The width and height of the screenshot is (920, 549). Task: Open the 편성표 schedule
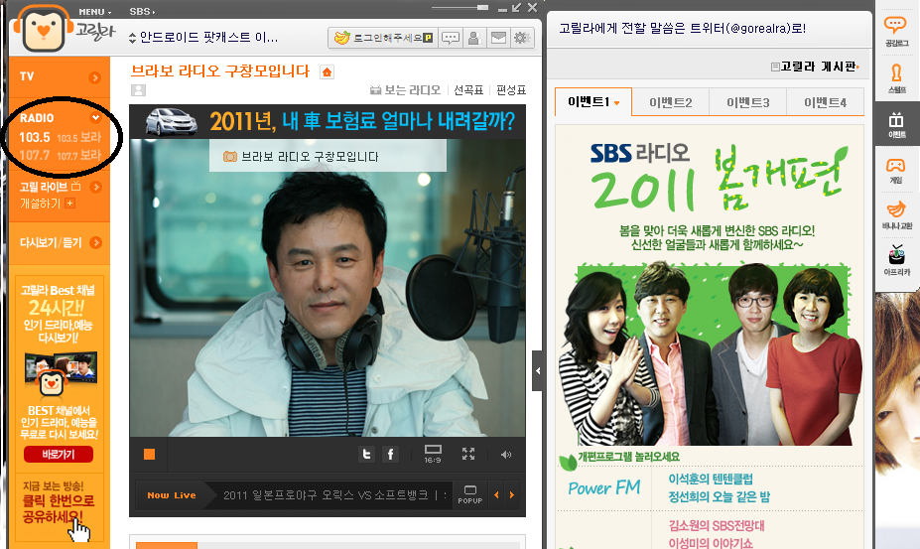511,89
